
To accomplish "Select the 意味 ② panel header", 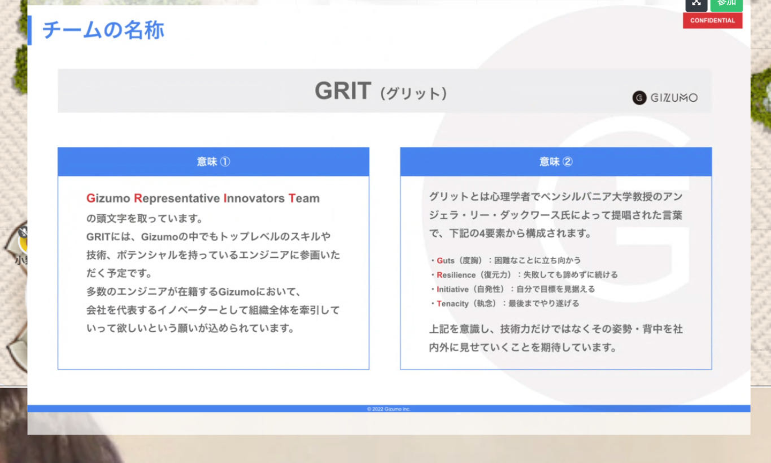I will pyautogui.click(x=556, y=162).
